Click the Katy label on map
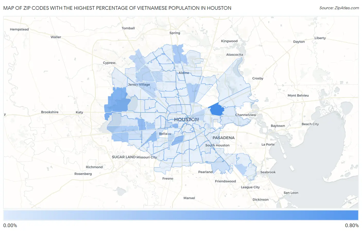 (x=79, y=112)
